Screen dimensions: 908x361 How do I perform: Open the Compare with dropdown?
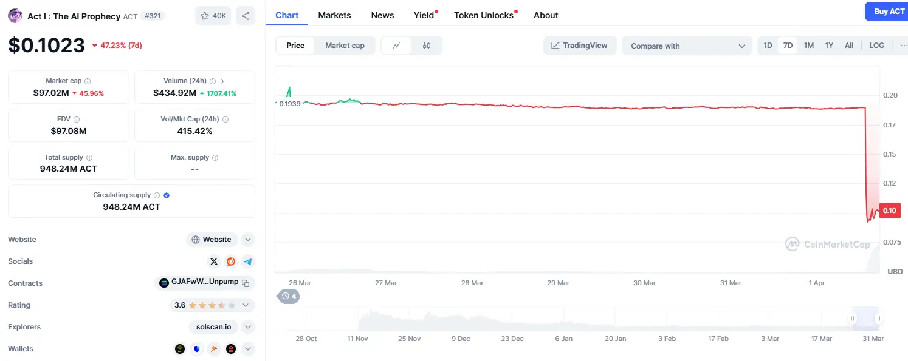(x=687, y=46)
